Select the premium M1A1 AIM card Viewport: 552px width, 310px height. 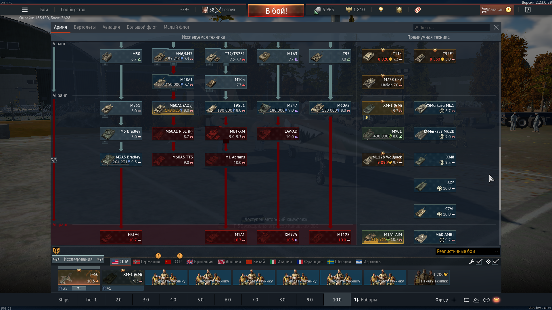(x=383, y=237)
